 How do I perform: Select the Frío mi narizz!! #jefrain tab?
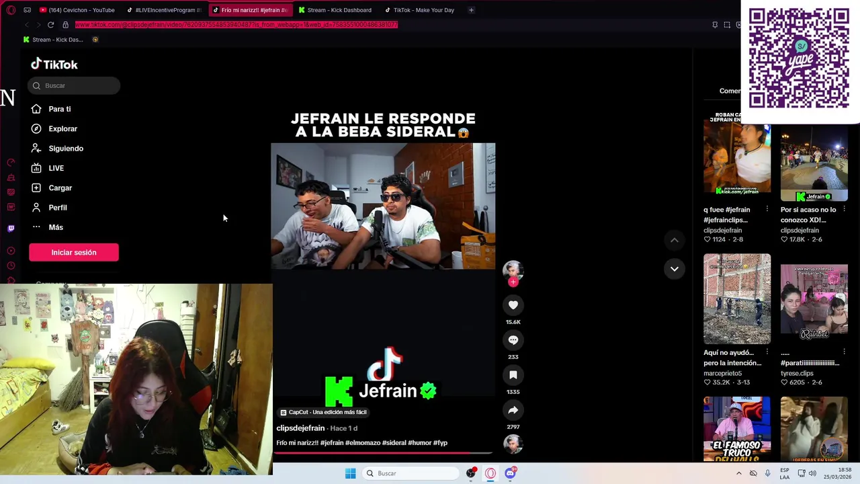251,10
